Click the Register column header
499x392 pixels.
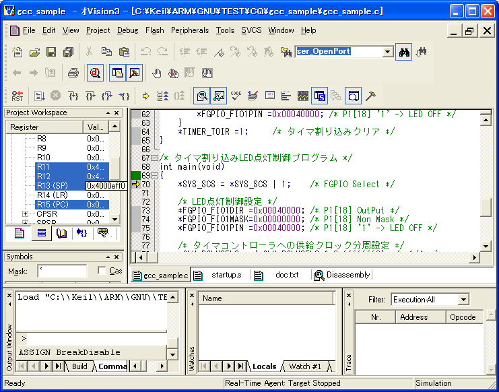click(x=44, y=127)
